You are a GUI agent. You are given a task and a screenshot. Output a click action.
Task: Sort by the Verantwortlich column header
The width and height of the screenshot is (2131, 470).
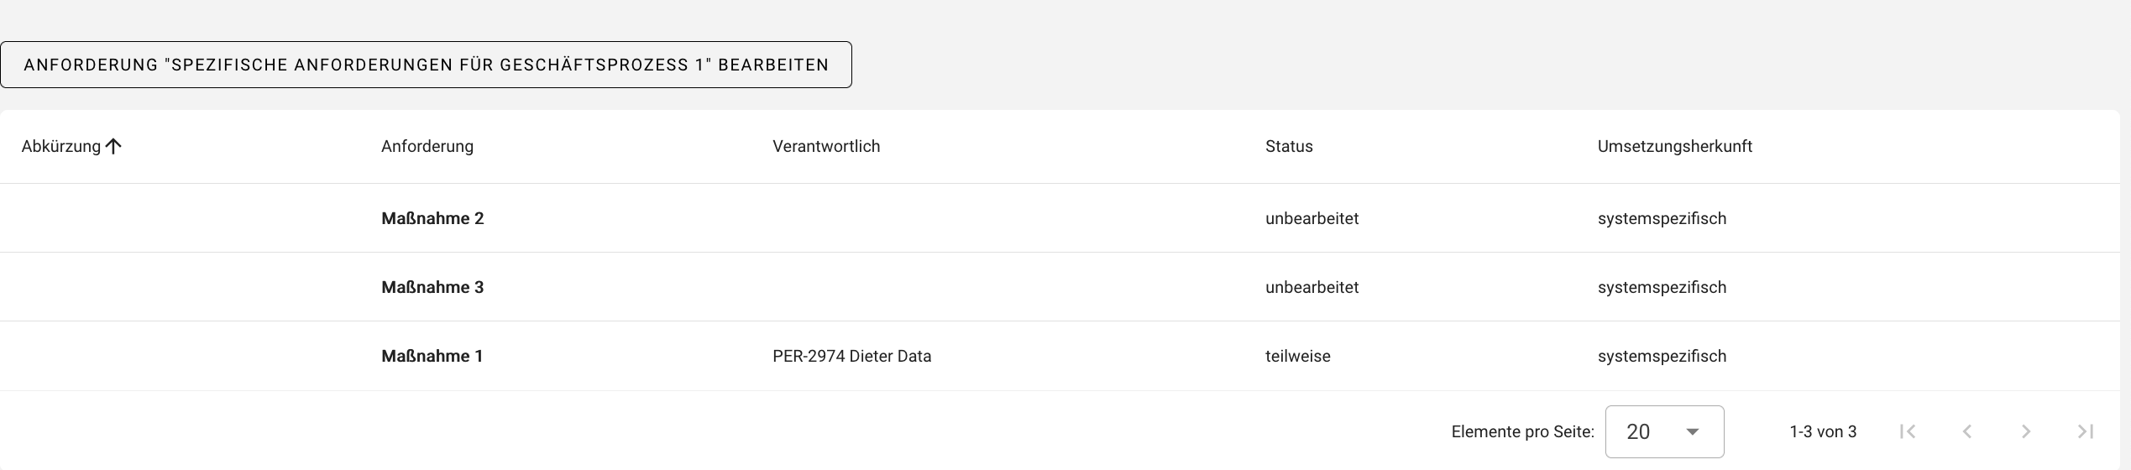(x=826, y=147)
